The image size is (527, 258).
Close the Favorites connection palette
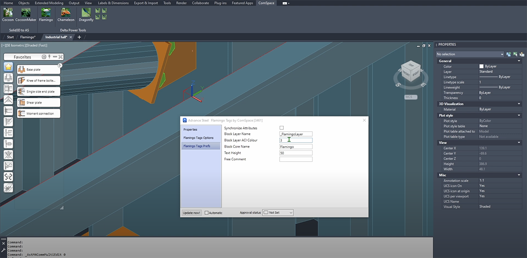[x=61, y=57]
